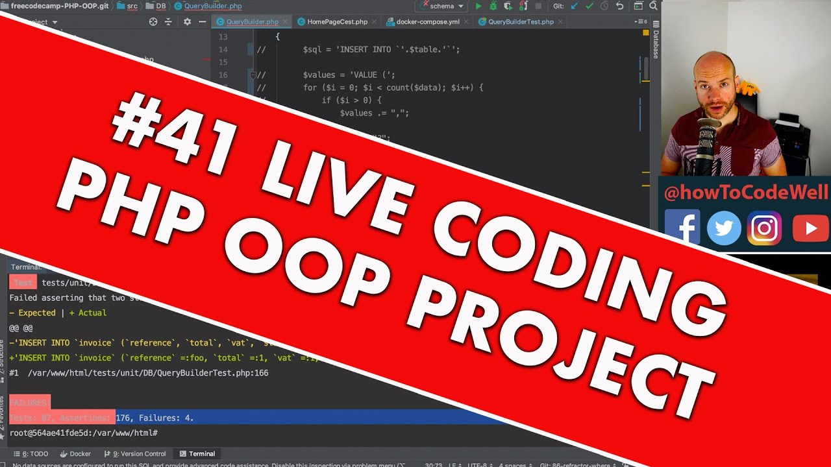
Task: Close the HomePageCest.php tab
Action: 373,21
